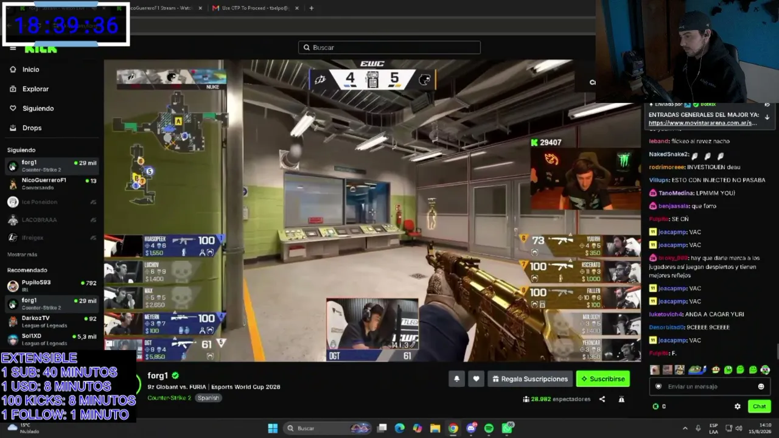Click Regala Suscripciones button
The height and width of the screenshot is (438, 779).
click(529, 379)
